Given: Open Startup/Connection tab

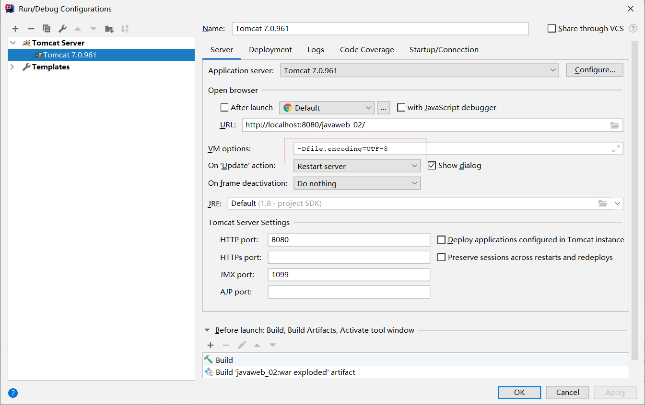Looking at the screenshot, I should tap(444, 50).
